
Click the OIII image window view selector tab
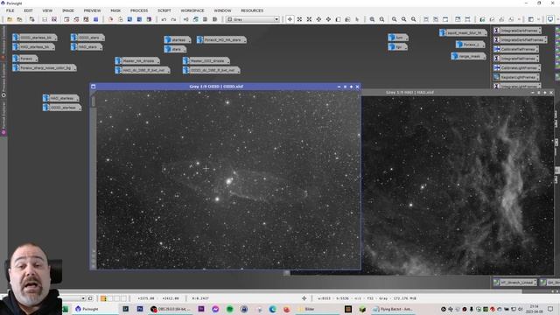point(94,101)
